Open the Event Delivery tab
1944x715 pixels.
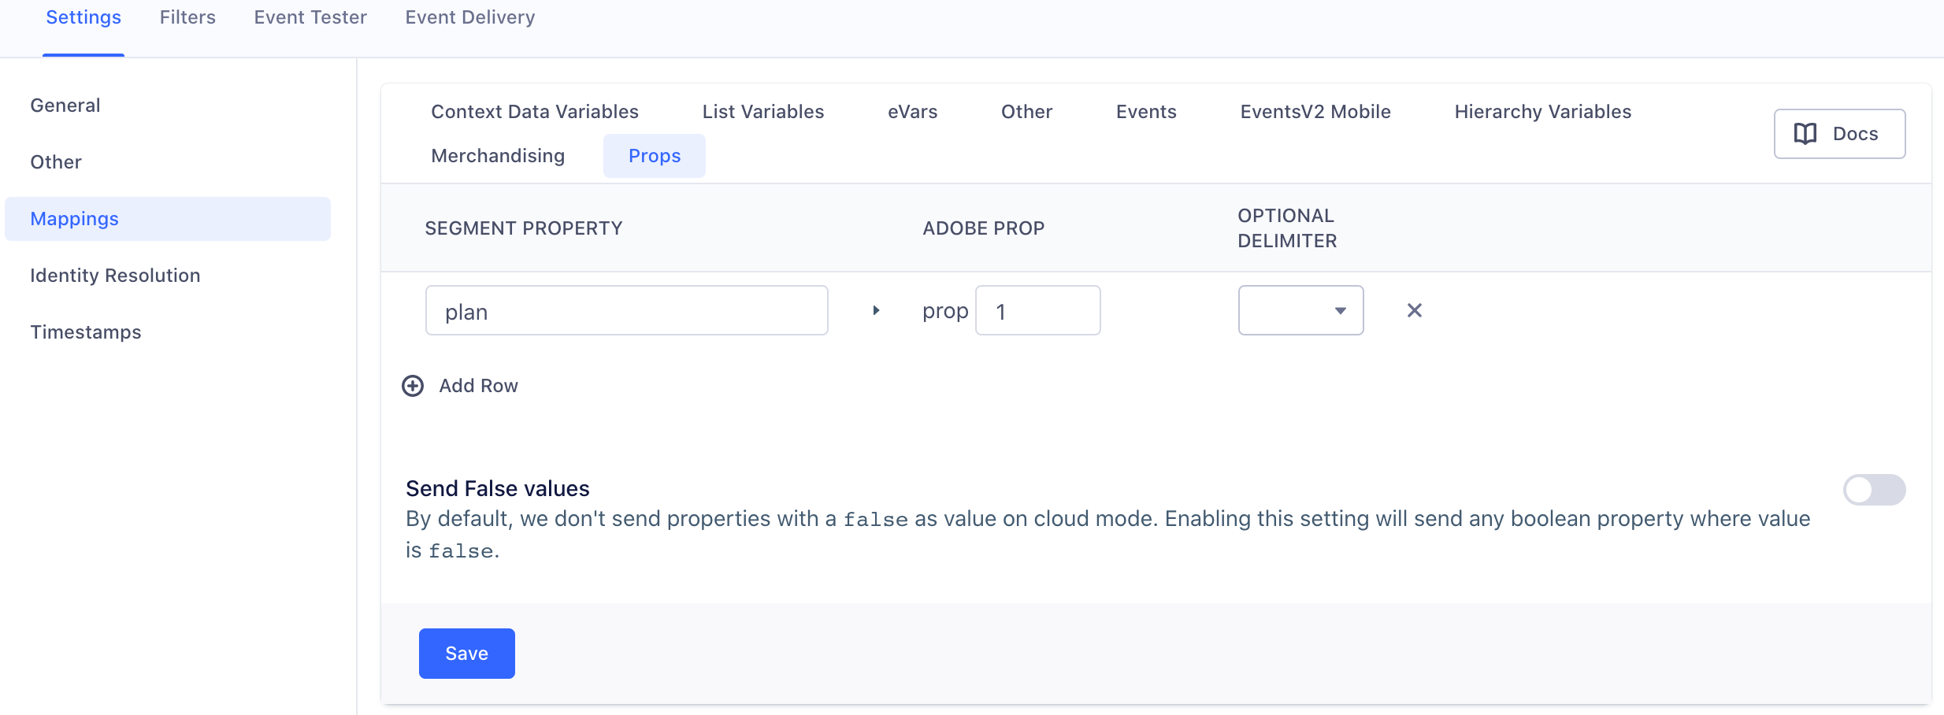(469, 17)
